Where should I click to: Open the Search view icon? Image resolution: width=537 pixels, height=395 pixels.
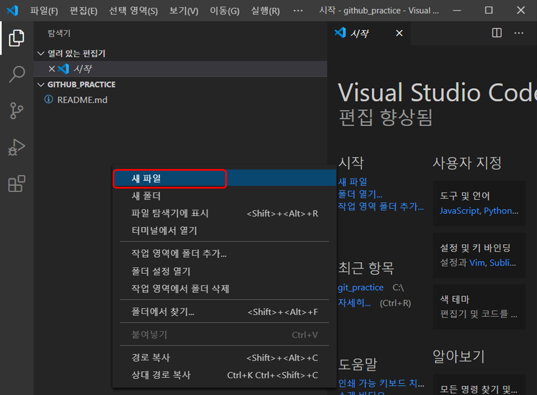point(16,74)
